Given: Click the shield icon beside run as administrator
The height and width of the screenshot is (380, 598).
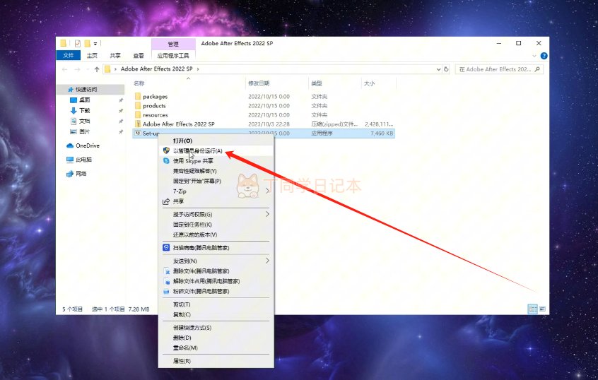Looking at the screenshot, I should click(166, 150).
